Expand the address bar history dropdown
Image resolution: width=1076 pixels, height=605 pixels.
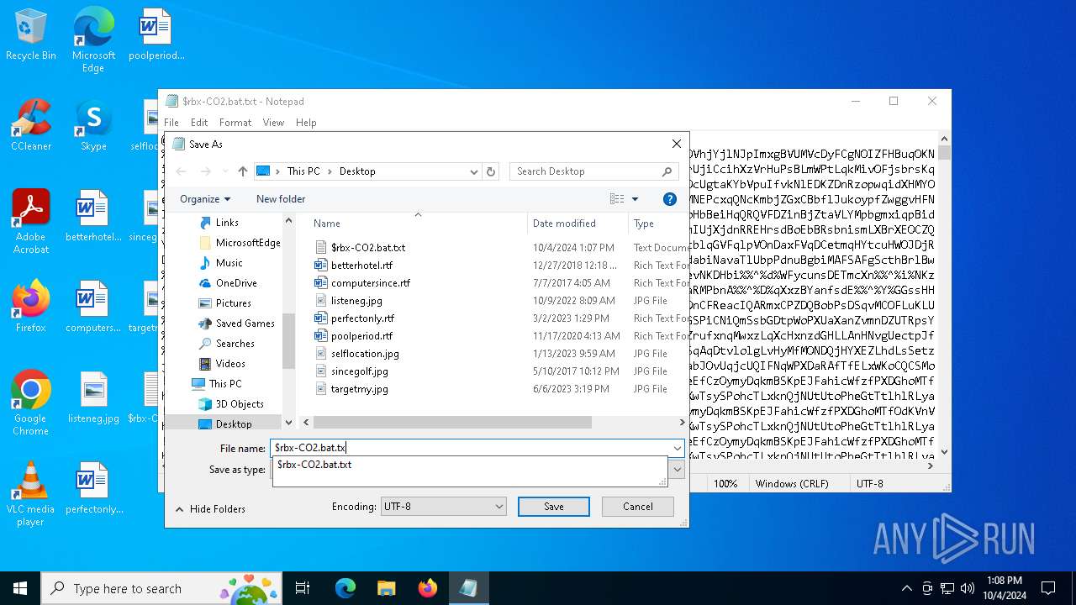[474, 171]
